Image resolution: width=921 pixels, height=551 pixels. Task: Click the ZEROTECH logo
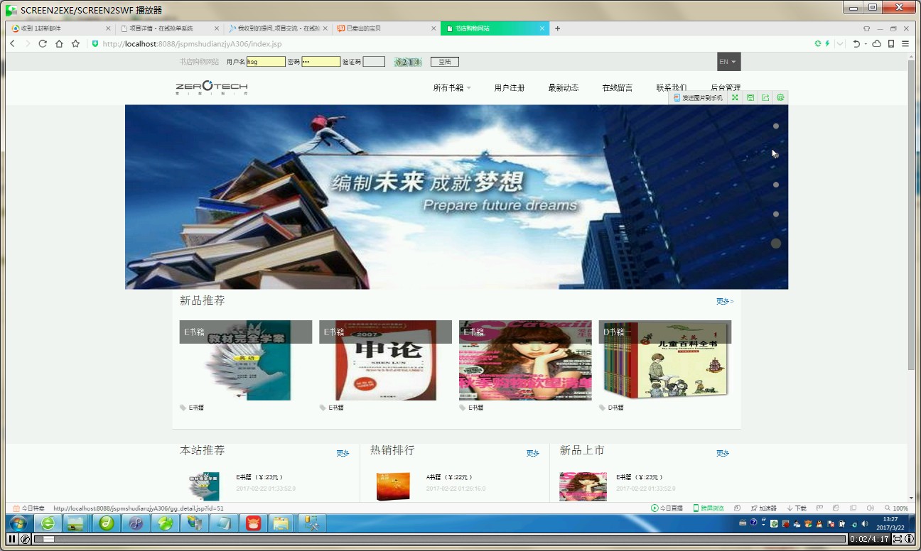click(212, 88)
